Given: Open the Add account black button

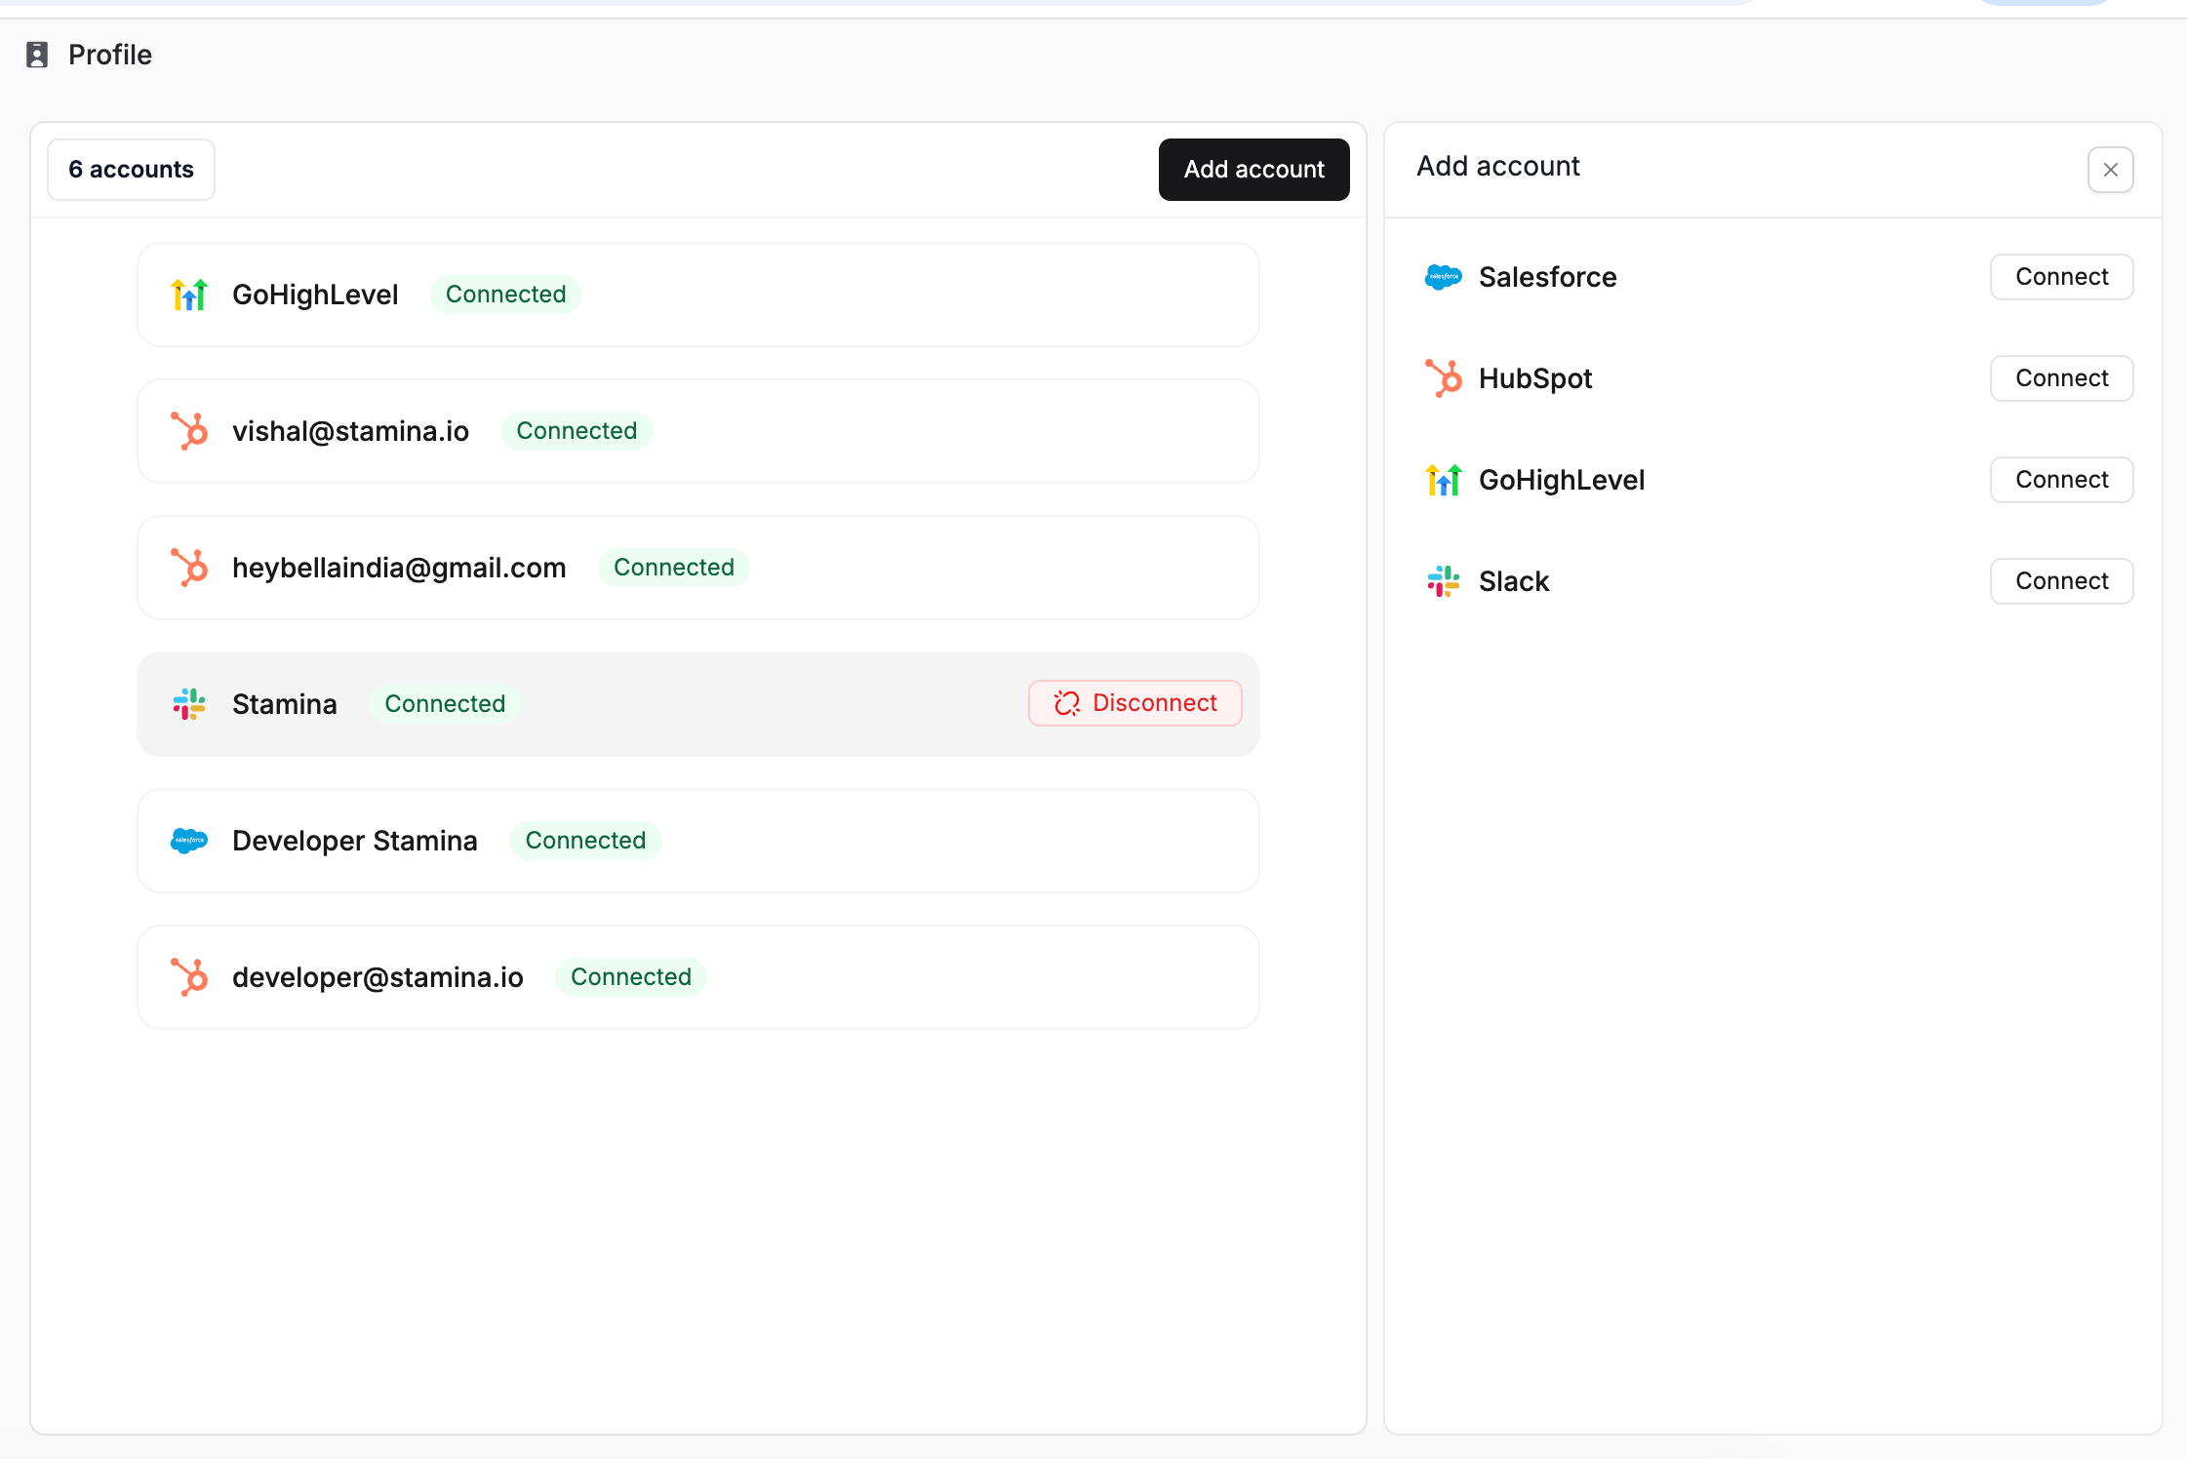Looking at the screenshot, I should pyautogui.click(x=1254, y=170).
